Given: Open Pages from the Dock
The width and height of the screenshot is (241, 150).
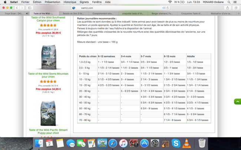Looking at the screenshot, I should coord(92,143).
